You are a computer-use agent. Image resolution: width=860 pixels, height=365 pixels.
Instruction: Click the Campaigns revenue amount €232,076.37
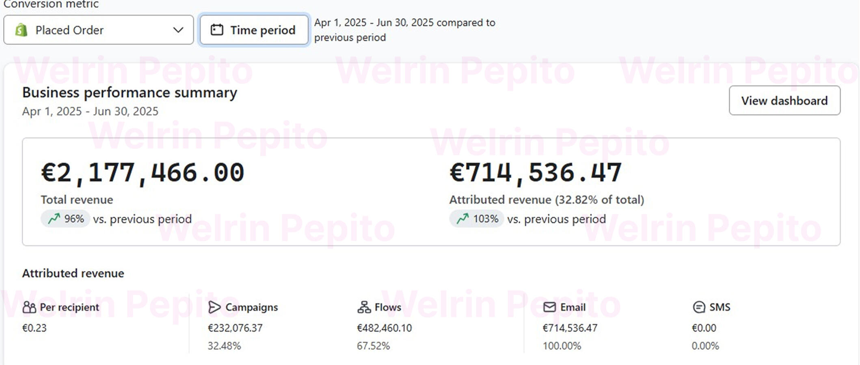235,328
